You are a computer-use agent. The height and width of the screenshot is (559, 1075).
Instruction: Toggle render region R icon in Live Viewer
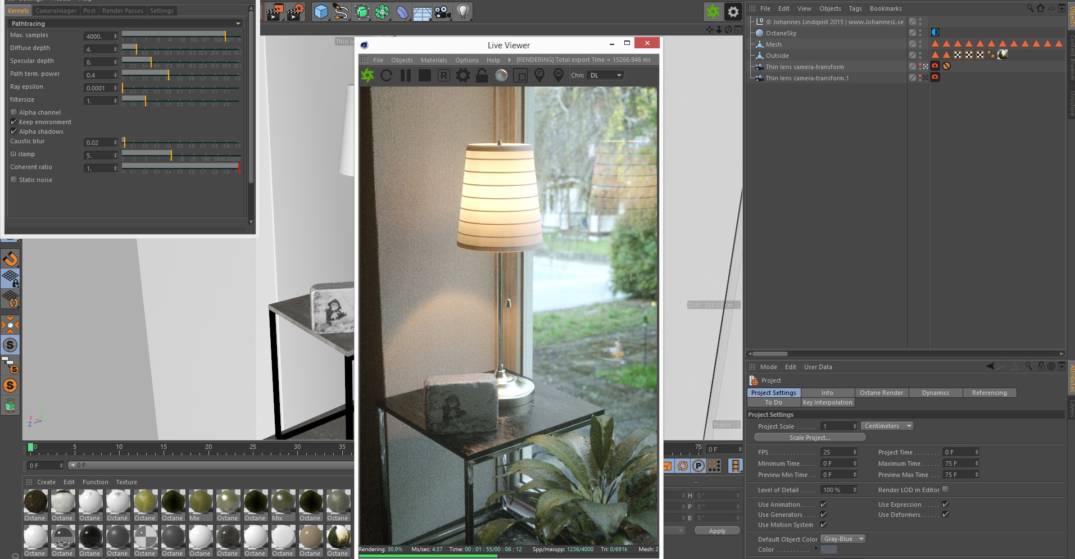point(444,75)
